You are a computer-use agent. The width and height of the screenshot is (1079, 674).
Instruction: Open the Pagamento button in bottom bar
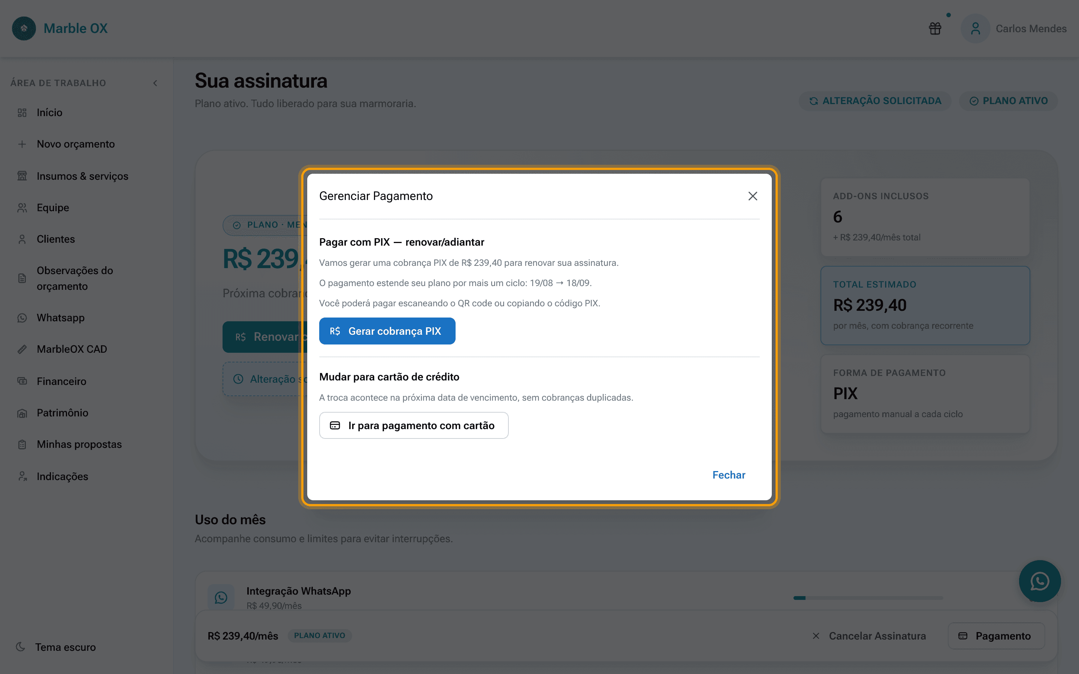coord(995,636)
